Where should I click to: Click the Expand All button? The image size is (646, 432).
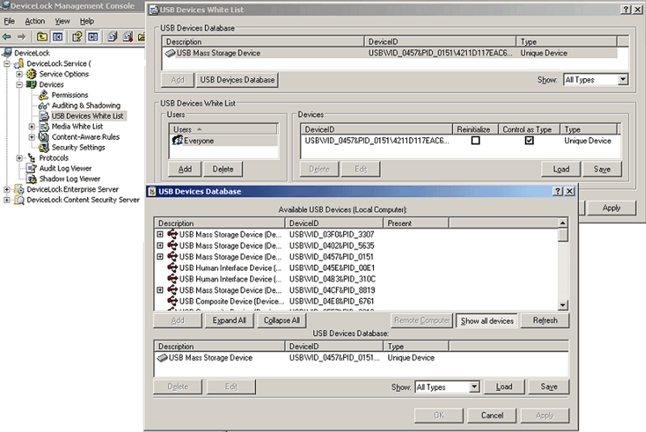tap(229, 320)
